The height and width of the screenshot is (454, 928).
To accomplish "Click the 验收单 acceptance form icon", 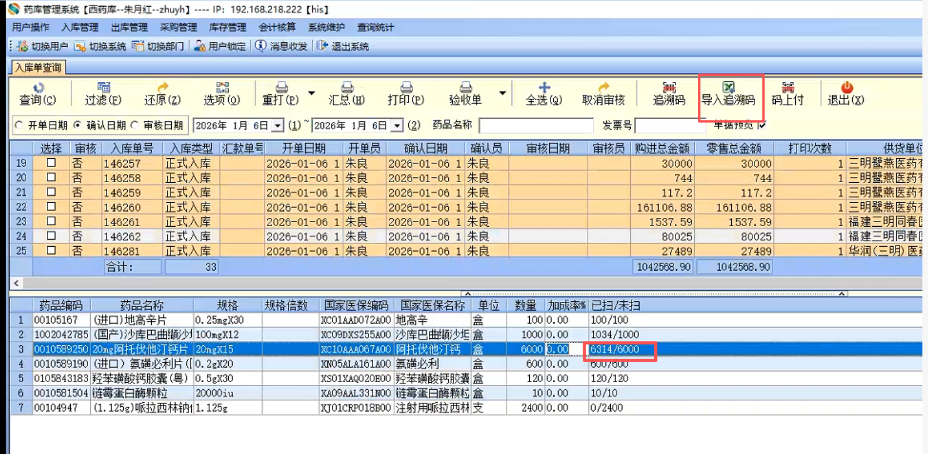I will 466,87.
